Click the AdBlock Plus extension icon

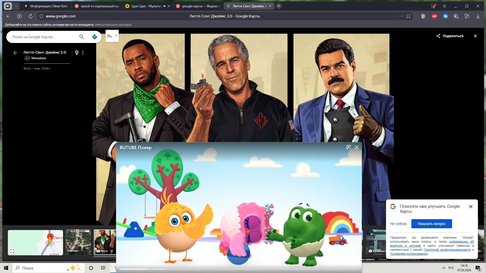(x=434, y=16)
